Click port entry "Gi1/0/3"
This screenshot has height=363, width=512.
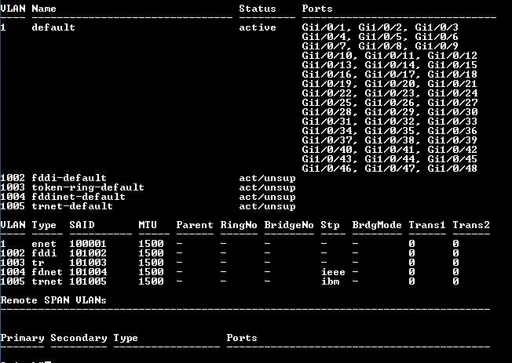click(x=437, y=27)
